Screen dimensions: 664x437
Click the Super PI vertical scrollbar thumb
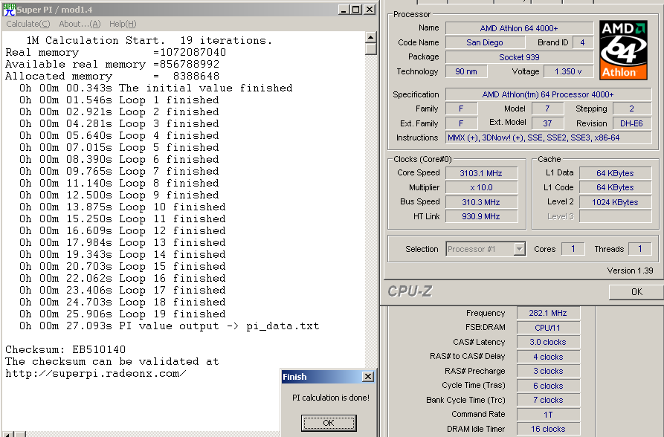[370, 49]
